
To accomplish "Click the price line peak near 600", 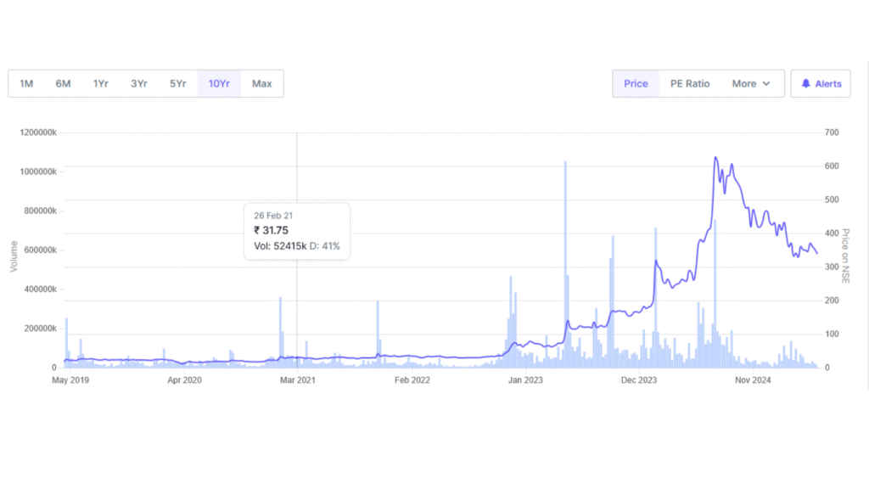I will point(715,158).
